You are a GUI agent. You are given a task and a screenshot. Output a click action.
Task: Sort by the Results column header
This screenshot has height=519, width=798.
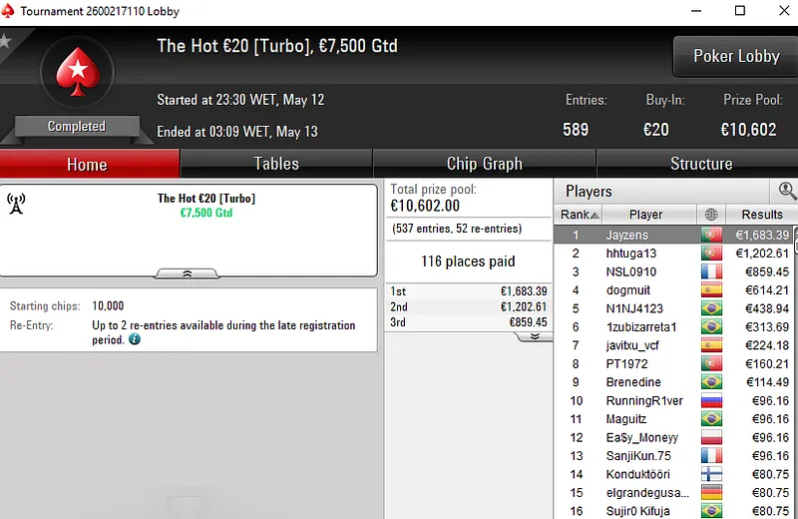[760, 215]
